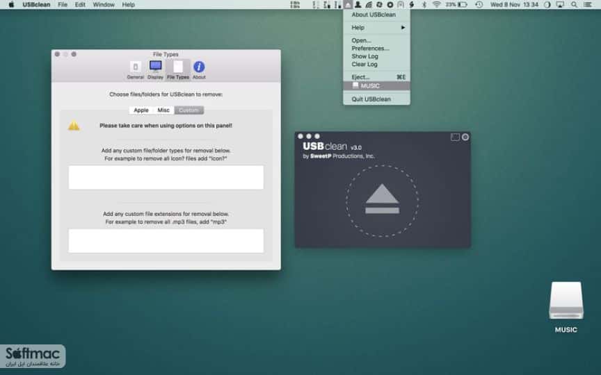Switch to the Apple segment

(141, 110)
